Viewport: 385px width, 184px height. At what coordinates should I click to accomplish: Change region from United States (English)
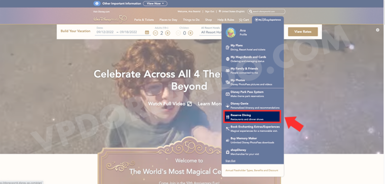click(x=231, y=11)
